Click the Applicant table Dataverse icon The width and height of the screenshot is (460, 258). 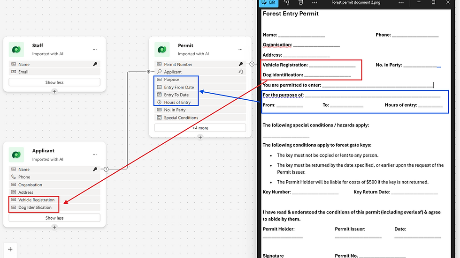click(x=16, y=155)
